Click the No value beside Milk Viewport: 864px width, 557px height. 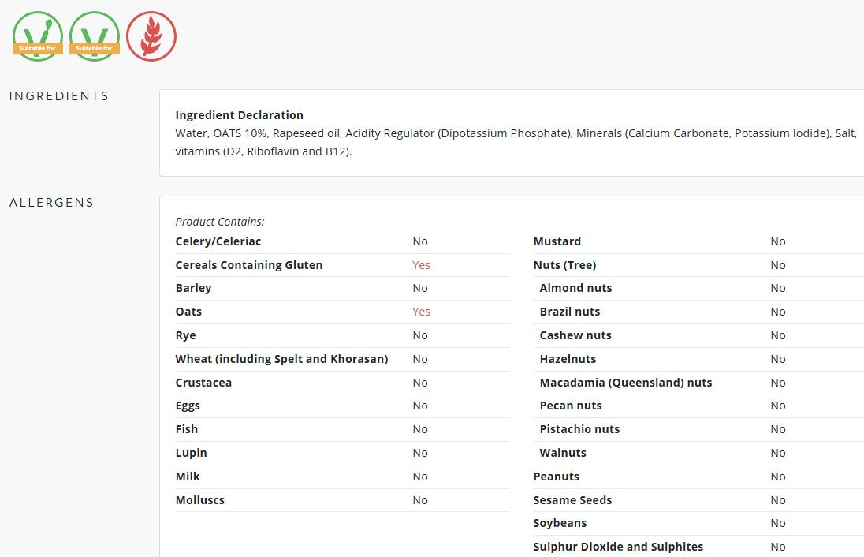tap(420, 477)
